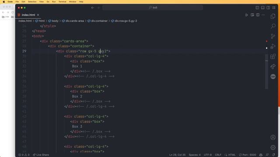Viewport: 280px width, 157px height.
Task: Click back arrow in the browser window behind
Action: [3, 12]
